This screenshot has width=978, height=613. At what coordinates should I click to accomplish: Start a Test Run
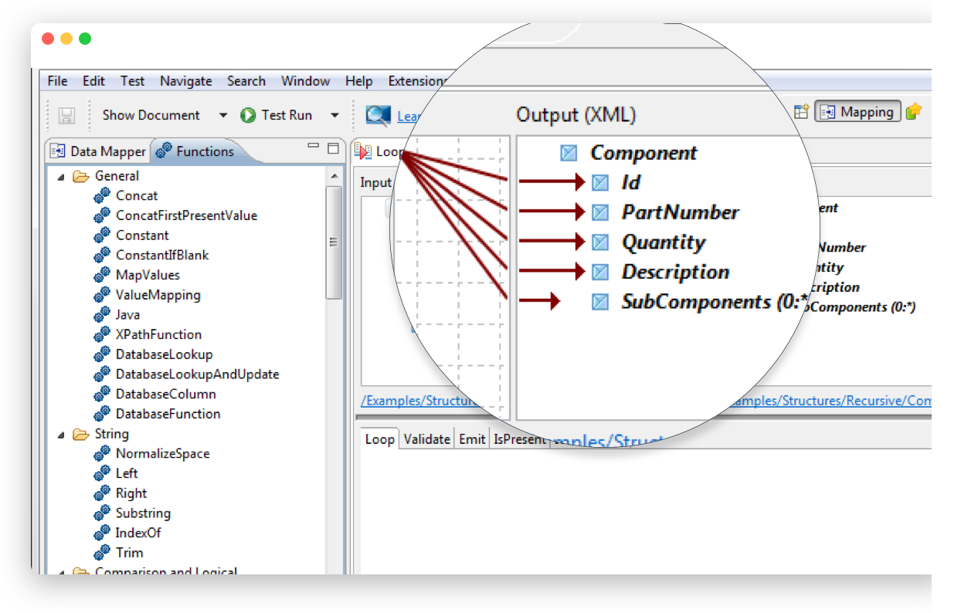pyautogui.click(x=278, y=114)
